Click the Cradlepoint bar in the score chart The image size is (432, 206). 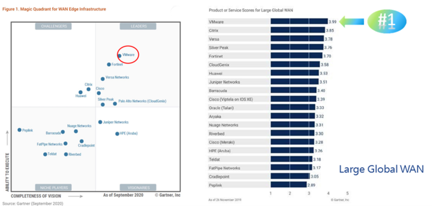coord(290,176)
